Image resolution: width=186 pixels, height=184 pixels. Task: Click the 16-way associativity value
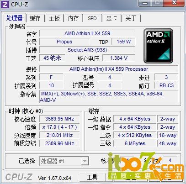pyautogui.click(x=168, y=135)
